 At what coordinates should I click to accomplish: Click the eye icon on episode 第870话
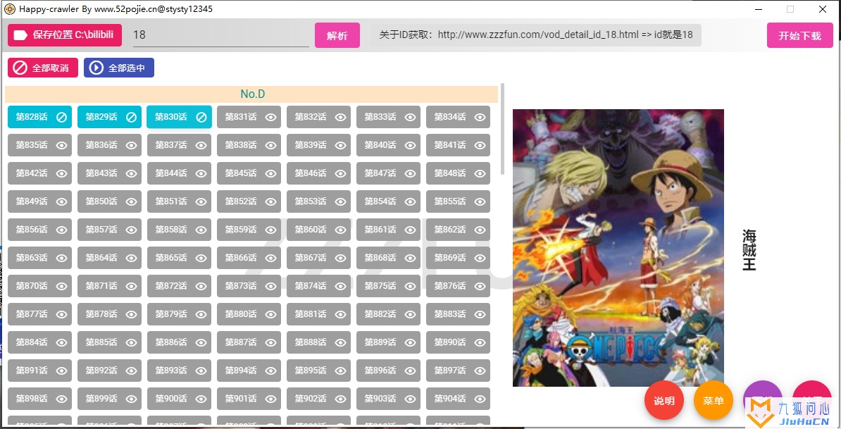click(x=62, y=286)
